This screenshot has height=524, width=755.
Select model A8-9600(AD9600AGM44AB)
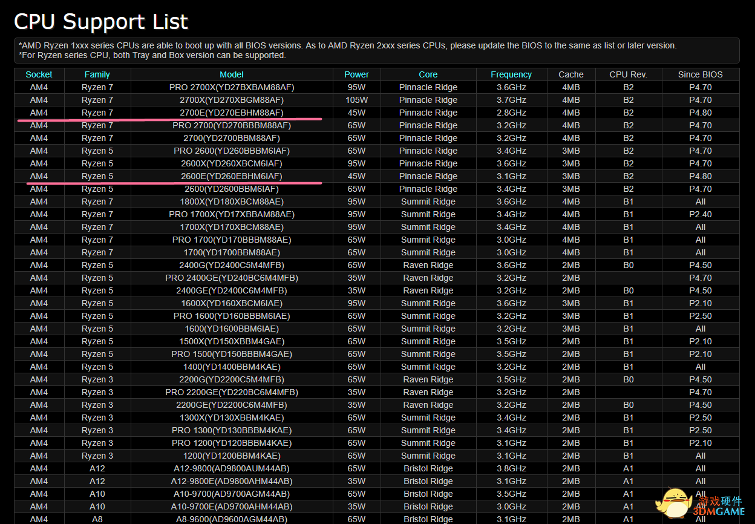pos(232,519)
